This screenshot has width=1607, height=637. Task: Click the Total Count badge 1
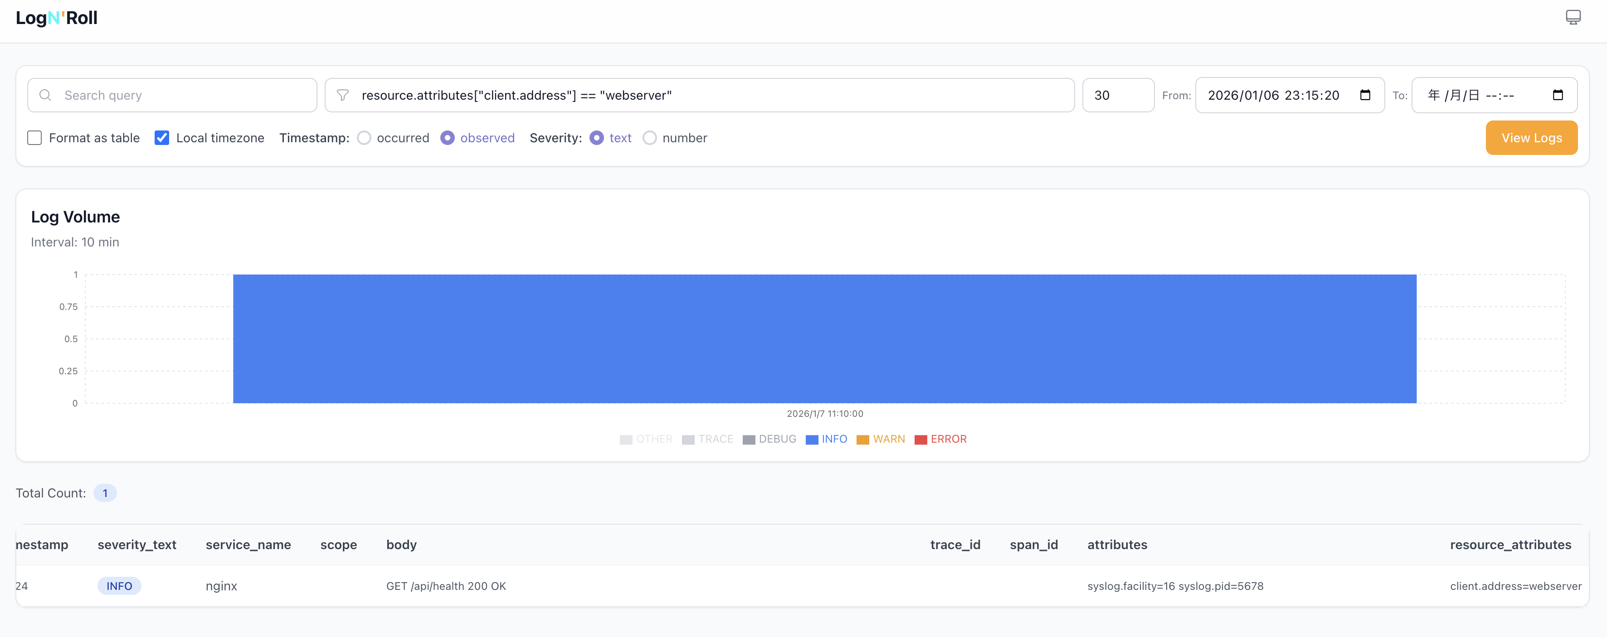pyautogui.click(x=105, y=493)
